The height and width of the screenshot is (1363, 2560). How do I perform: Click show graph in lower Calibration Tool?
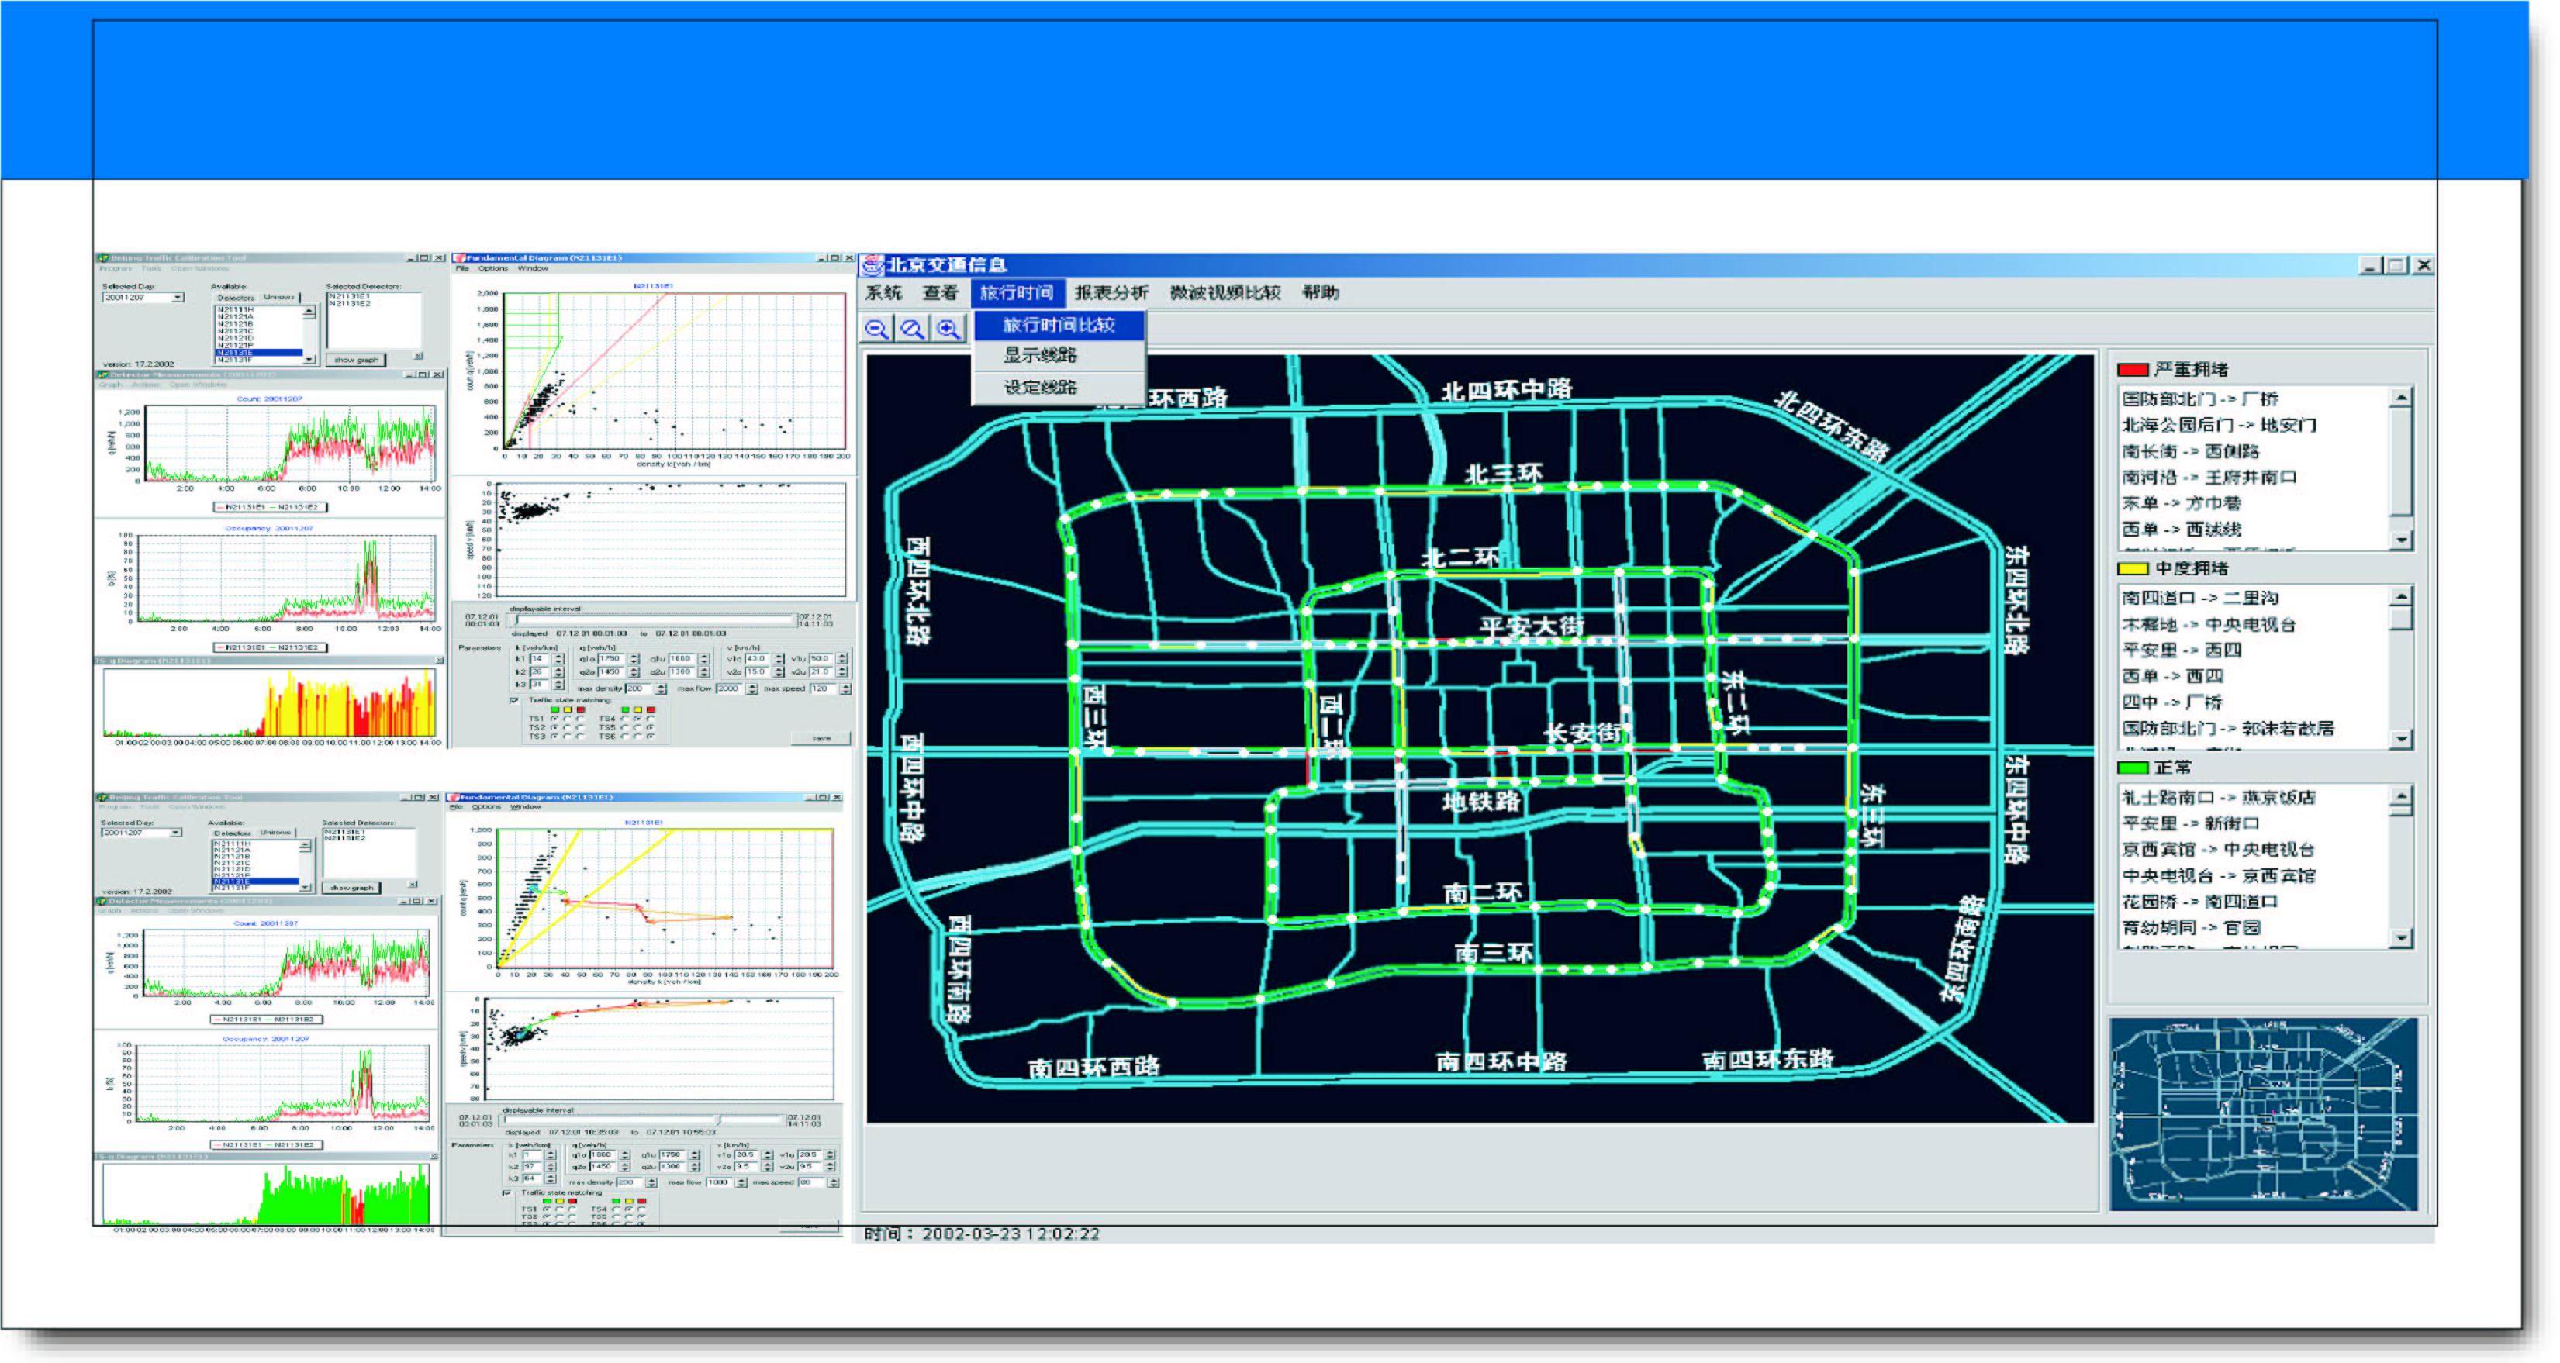pyautogui.click(x=352, y=887)
